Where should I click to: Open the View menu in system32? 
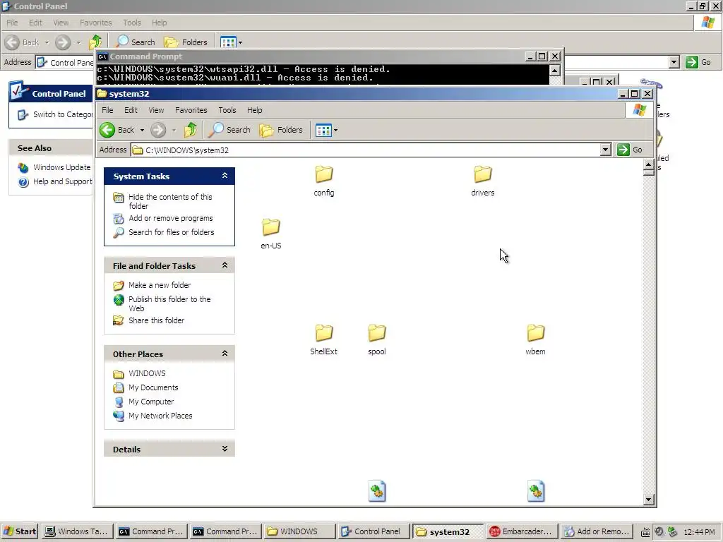(x=156, y=110)
